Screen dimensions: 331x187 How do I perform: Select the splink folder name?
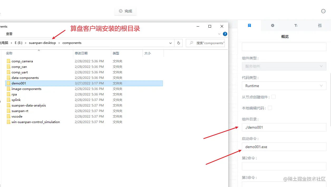(x=16, y=100)
